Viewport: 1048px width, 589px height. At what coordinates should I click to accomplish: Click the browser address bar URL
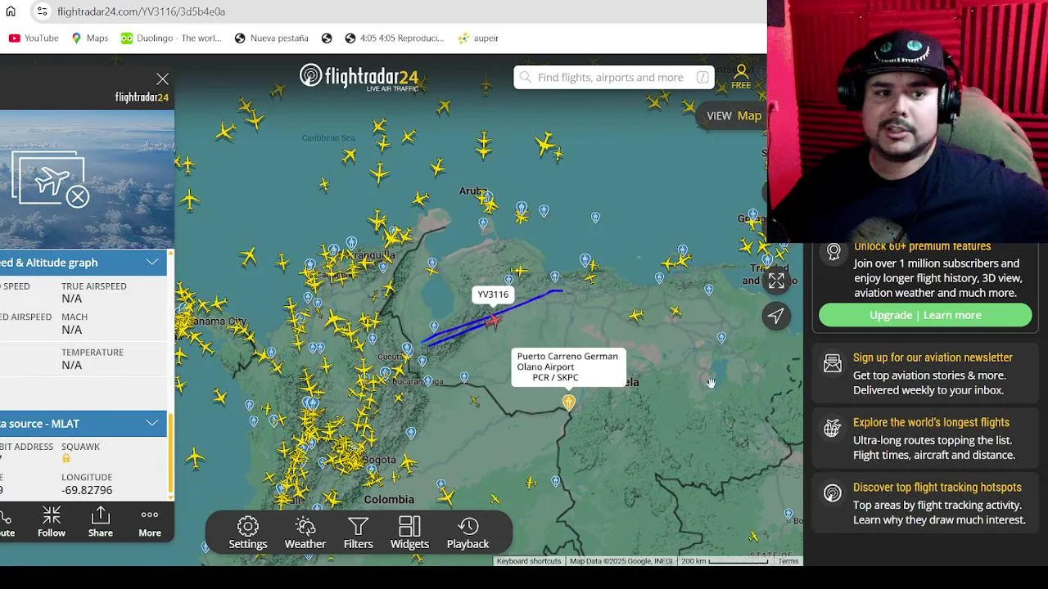coord(141,11)
